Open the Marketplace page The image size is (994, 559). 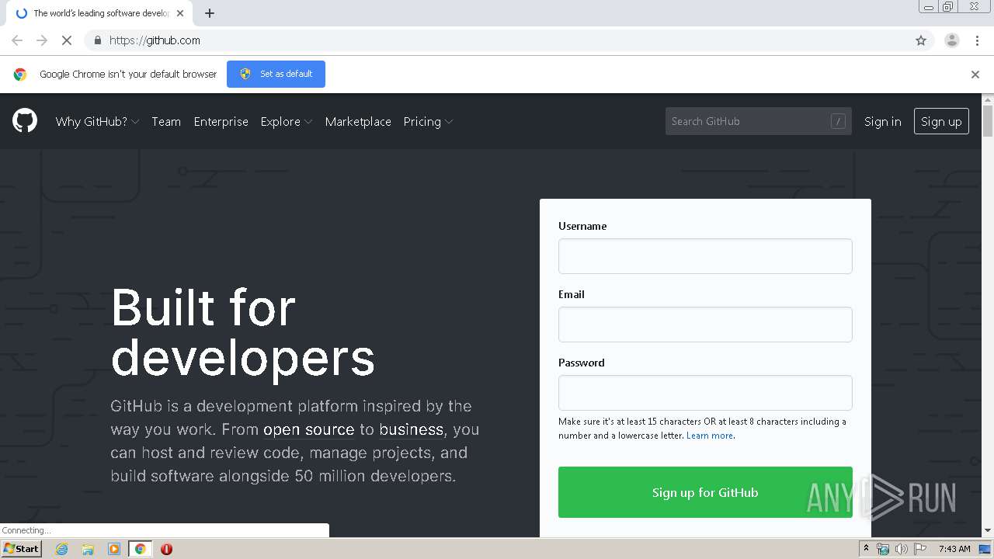[x=358, y=122]
